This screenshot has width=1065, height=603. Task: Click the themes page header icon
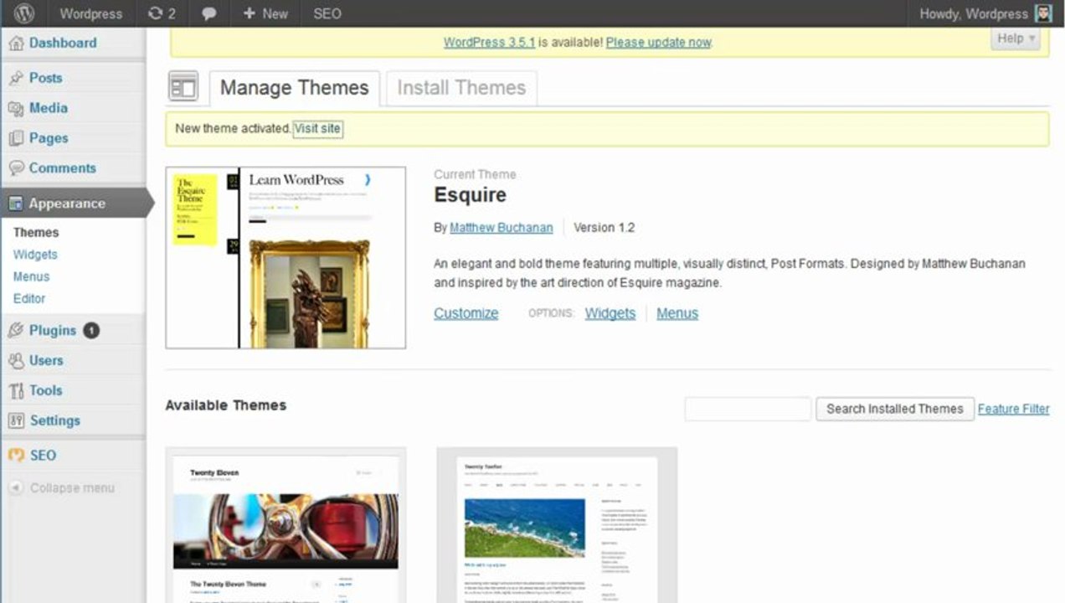click(x=183, y=87)
